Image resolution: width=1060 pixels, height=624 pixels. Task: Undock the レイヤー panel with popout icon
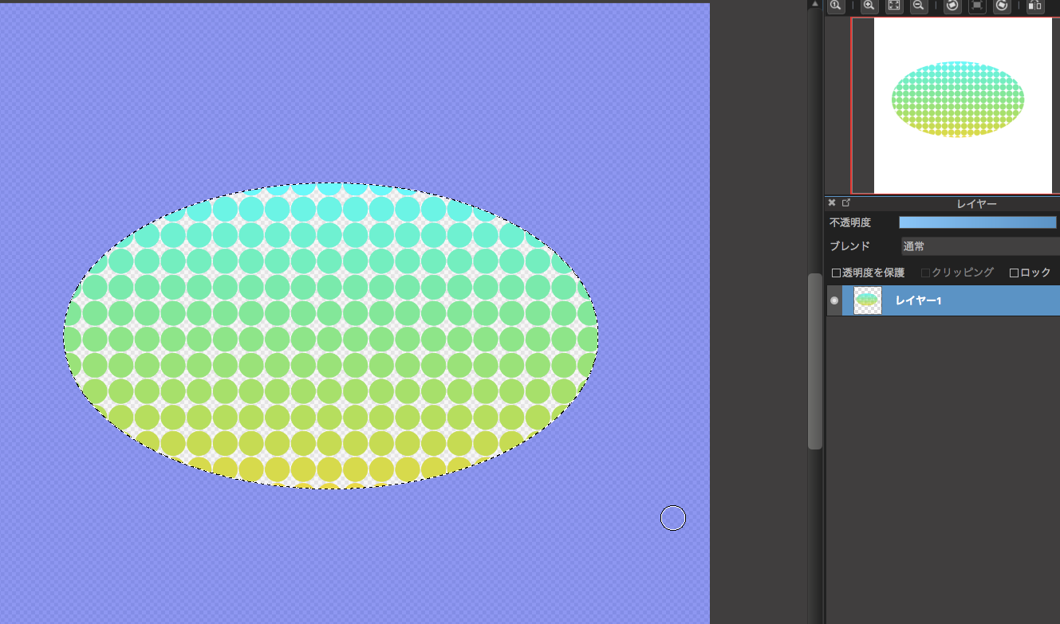(x=846, y=203)
